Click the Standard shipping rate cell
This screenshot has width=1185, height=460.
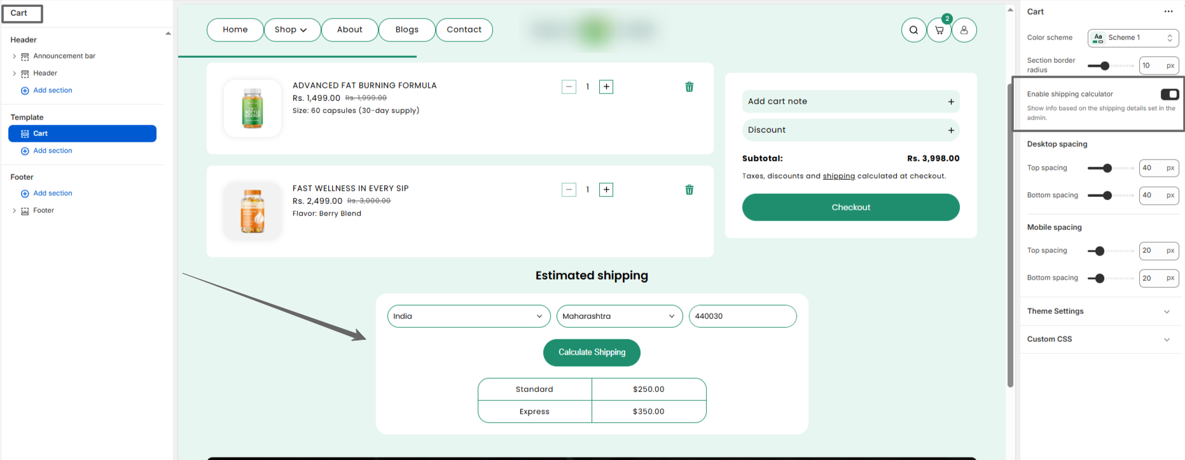pyautogui.click(x=534, y=389)
